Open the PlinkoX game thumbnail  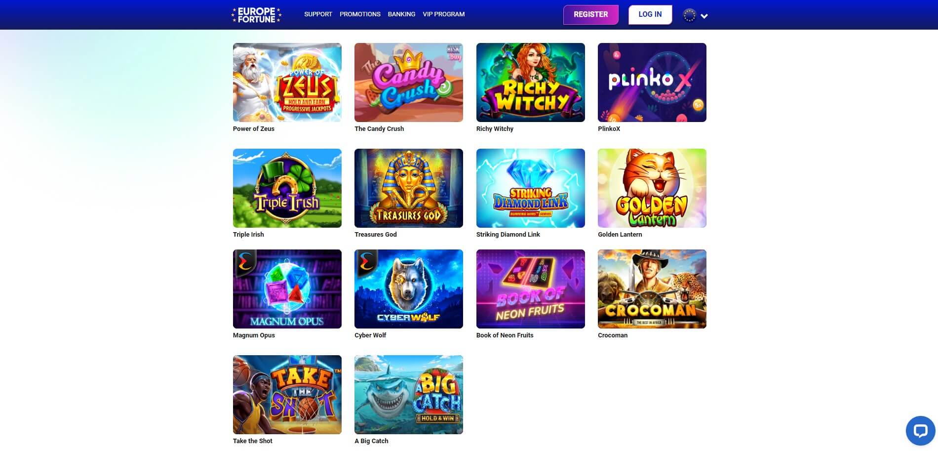(x=652, y=82)
